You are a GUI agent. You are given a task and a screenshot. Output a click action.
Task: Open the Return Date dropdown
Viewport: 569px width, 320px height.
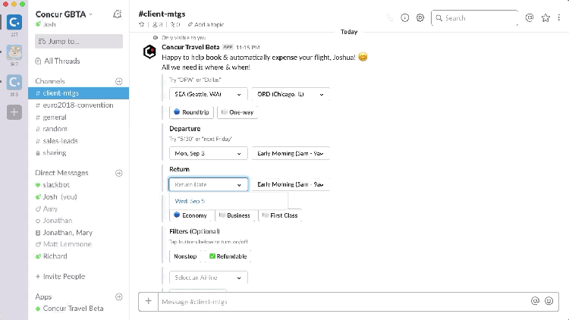209,184
